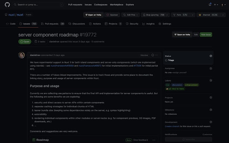Click Open on Volta beside issue title

182,35
